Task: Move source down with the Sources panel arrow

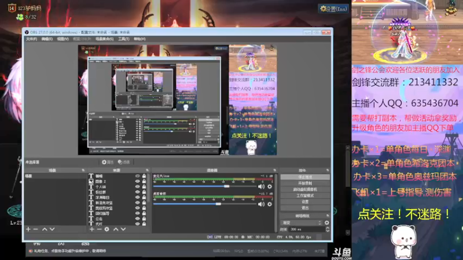Action: coord(123,229)
